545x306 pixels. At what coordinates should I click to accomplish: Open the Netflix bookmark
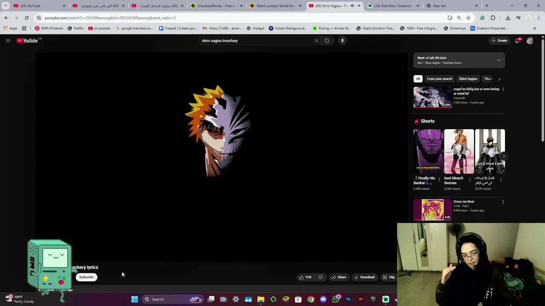coord(75,28)
